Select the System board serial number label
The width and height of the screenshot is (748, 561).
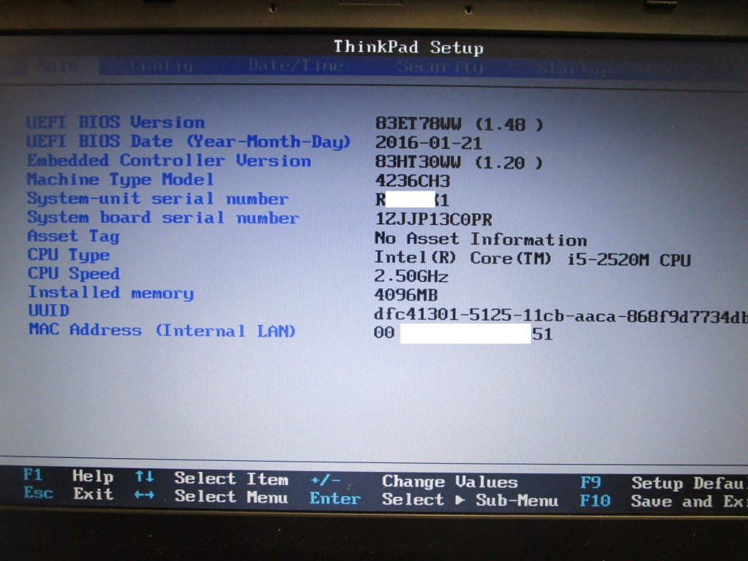coord(163,218)
